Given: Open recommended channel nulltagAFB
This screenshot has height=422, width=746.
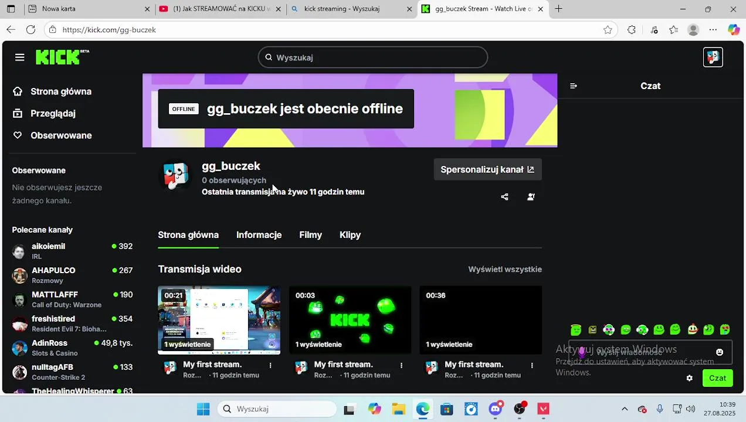Looking at the screenshot, I should pos(72,372).
